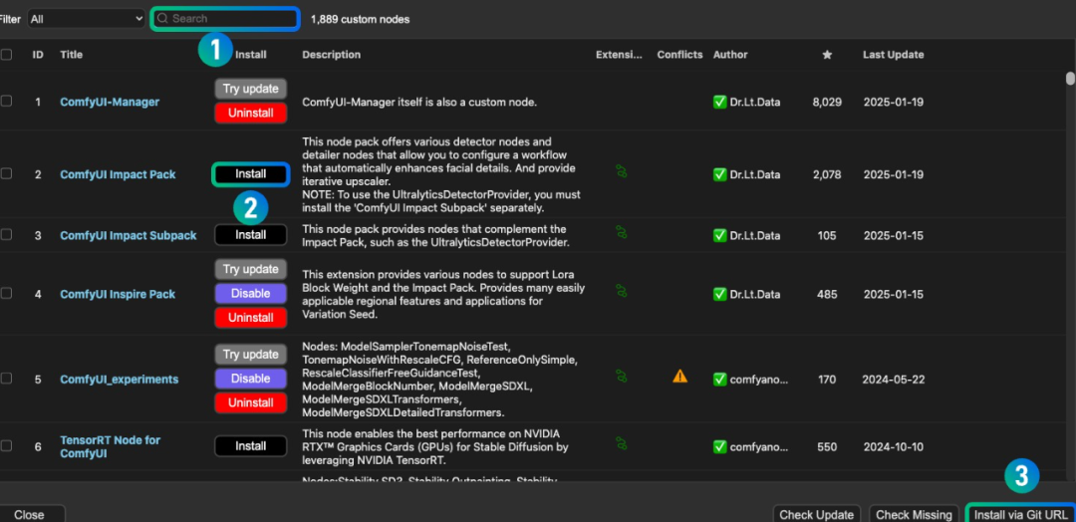This screenshot has width=1076, height=522.
Task: Click Try update for ComfyUI-Manager
Action: click(x=250, y=89)
